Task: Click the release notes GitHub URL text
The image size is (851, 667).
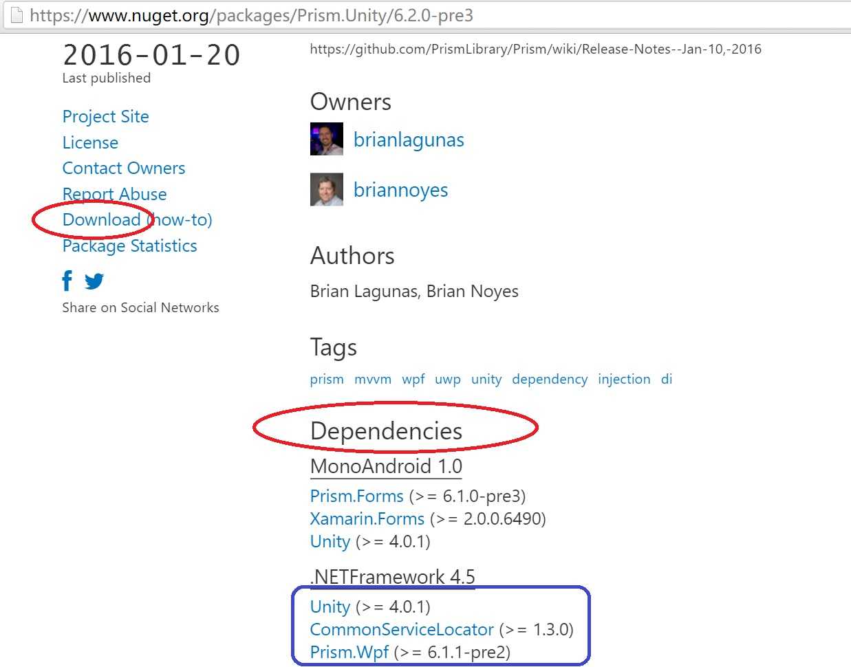Action: [536, 49]
